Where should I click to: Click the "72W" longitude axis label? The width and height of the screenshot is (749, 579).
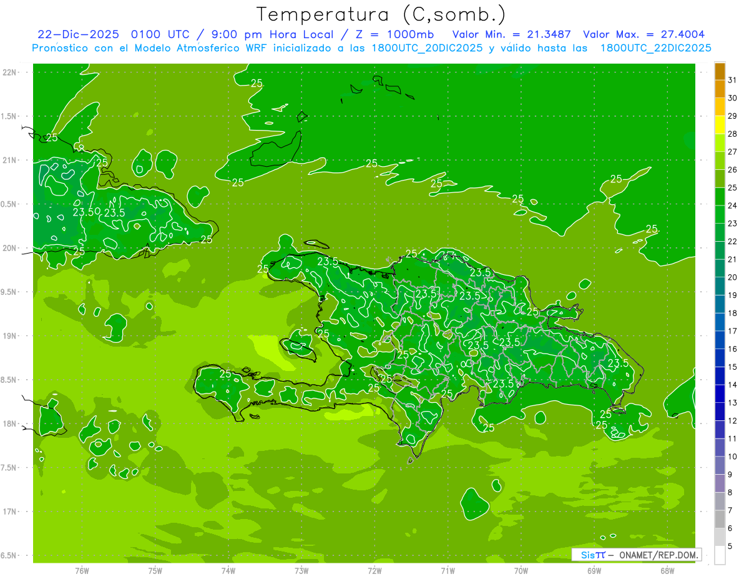click(x=374, y=571)
